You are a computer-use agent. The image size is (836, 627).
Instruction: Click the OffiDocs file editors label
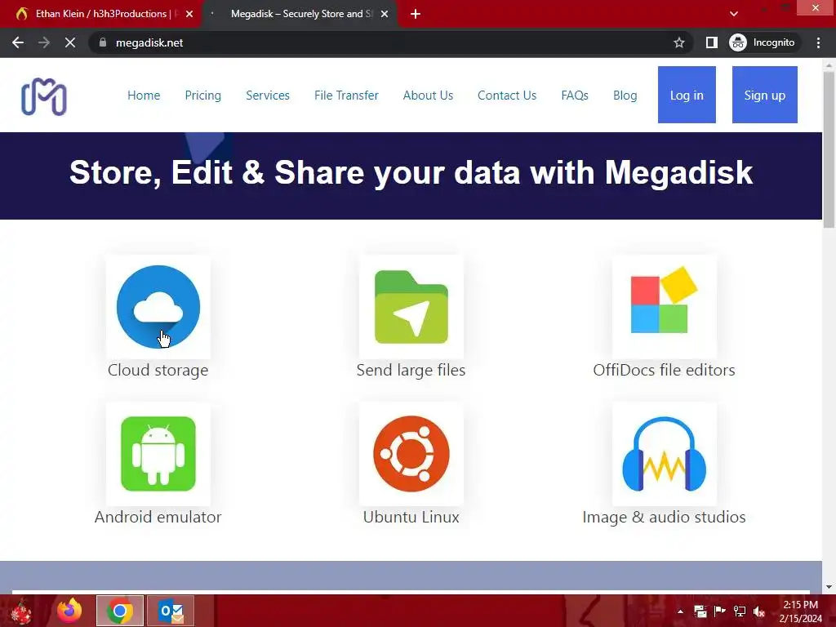665,370
